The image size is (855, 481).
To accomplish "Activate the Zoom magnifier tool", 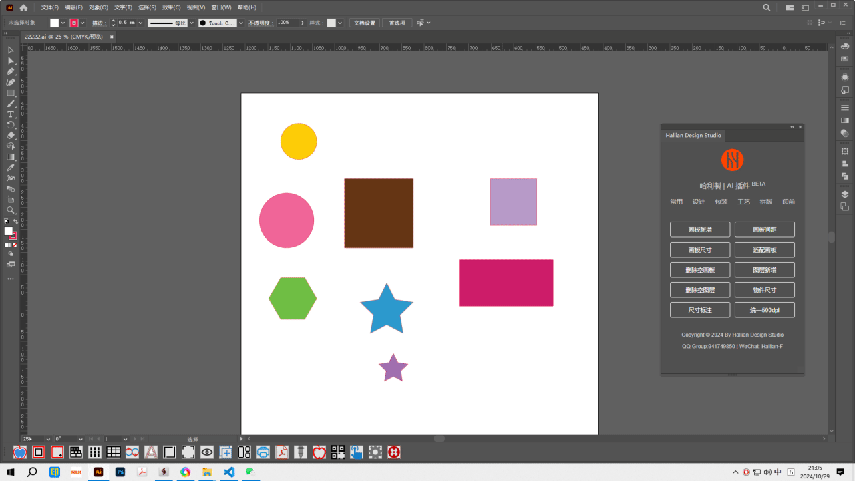I will tap(11, 210).
